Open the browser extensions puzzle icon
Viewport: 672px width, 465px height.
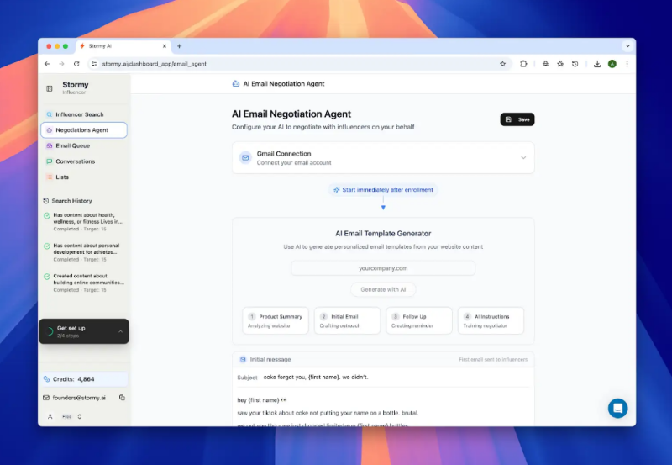[523, 64]
